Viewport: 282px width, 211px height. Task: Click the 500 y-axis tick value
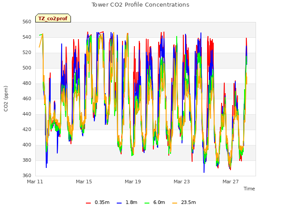point(27,68)
